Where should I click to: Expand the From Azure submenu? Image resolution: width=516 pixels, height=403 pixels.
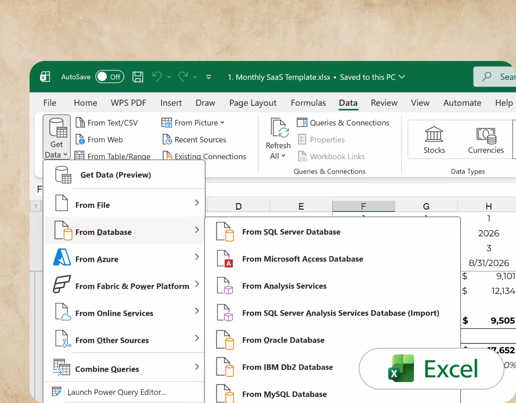tap(124, 257)
